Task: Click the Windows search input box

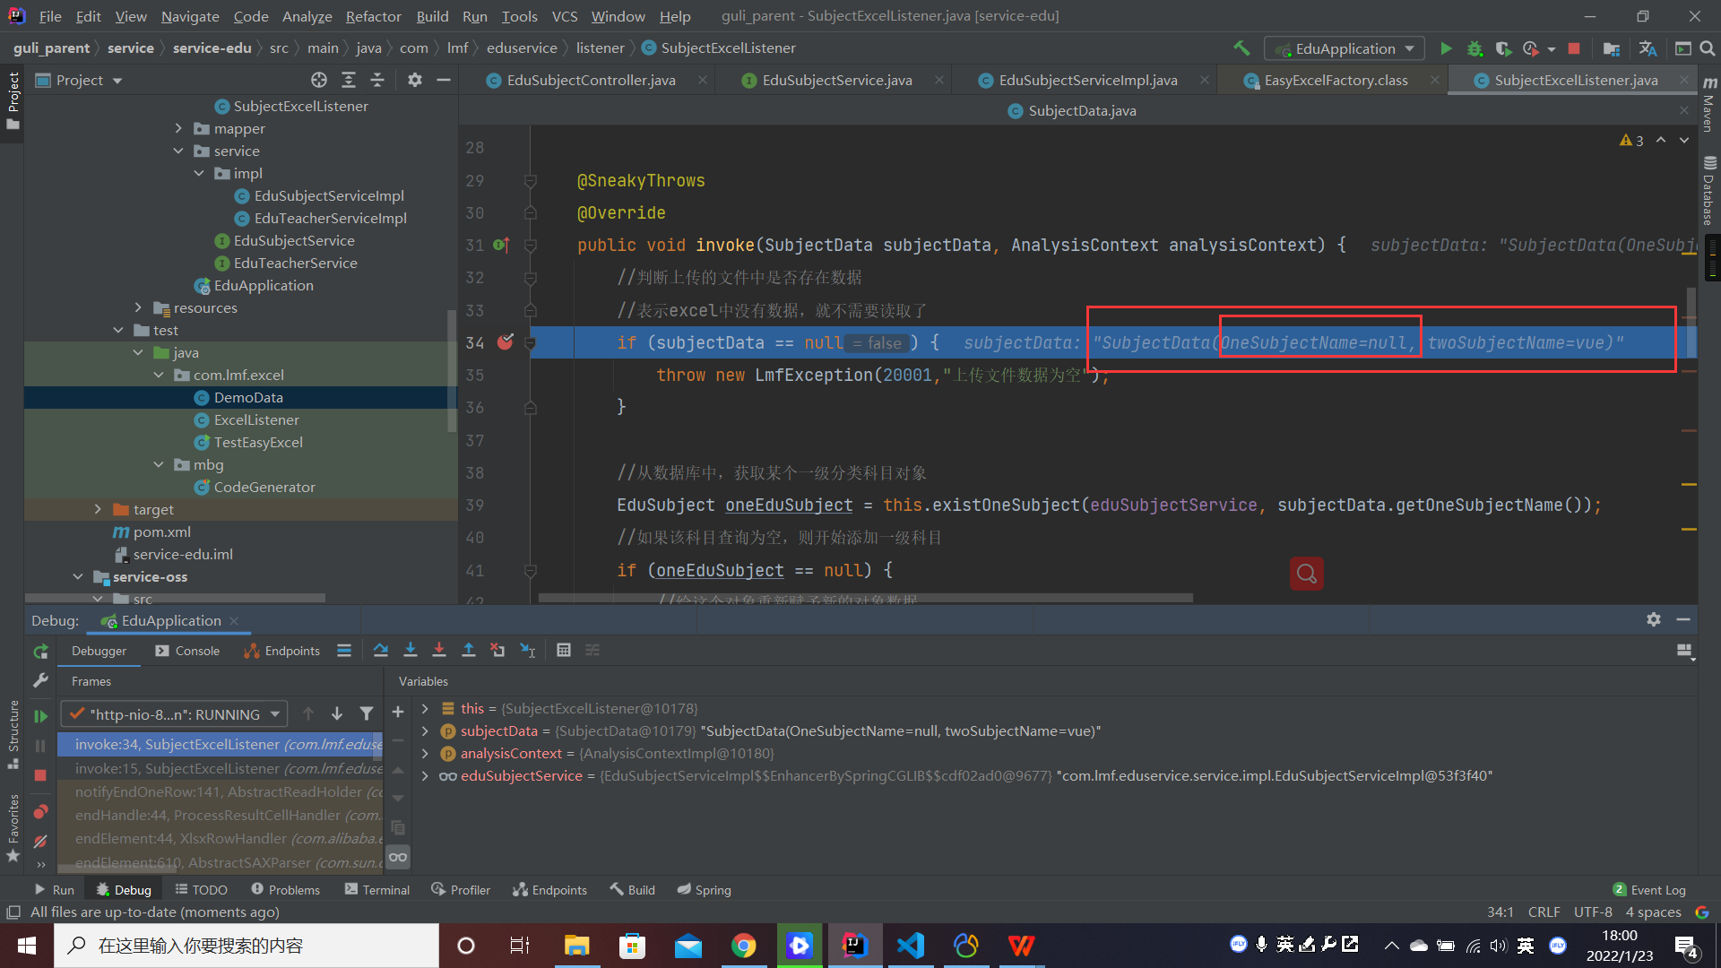Action: click(246, 946)
